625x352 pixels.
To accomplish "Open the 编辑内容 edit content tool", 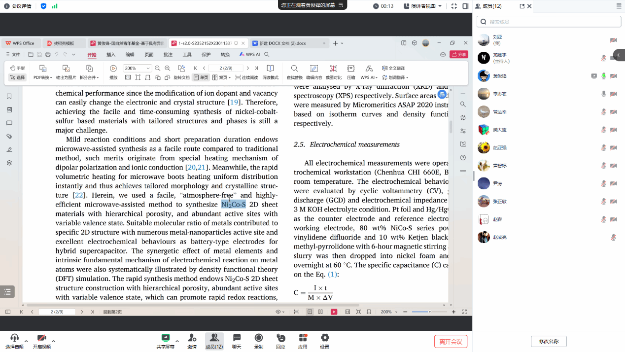I will (x=314, y=69).
